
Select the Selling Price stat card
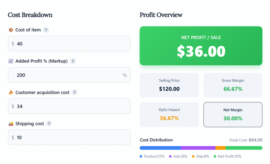[x=169, y=85]
